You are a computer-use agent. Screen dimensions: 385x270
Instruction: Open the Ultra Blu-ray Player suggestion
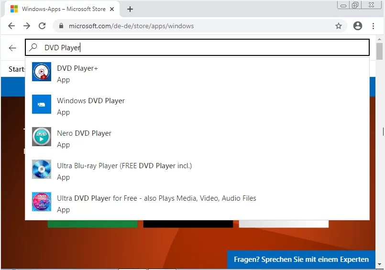(x=197, y=171)
